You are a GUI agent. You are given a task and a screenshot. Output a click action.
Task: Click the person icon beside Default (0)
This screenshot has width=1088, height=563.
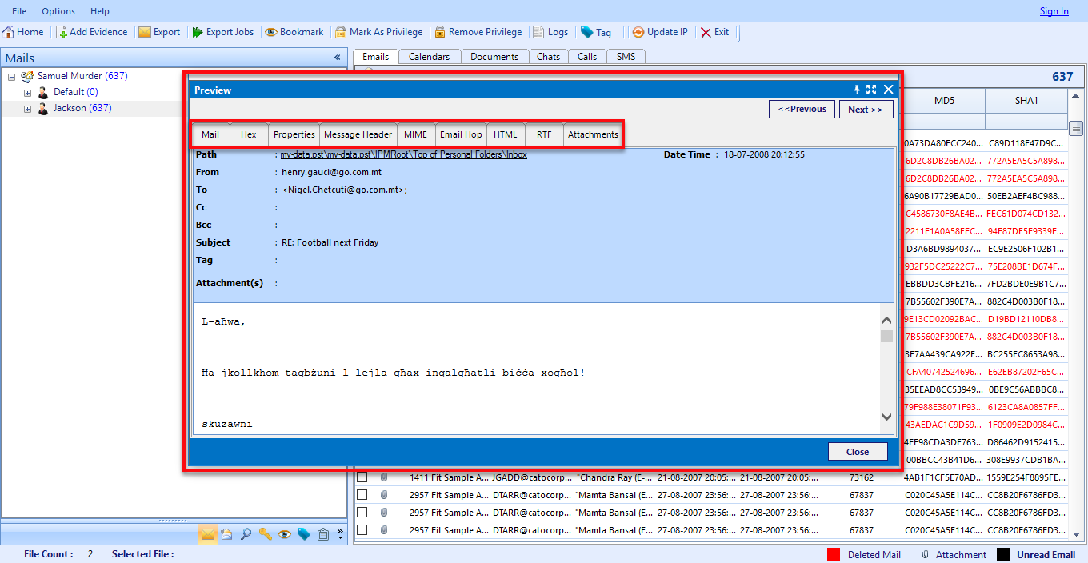pyautogui.click(x=43, y=92)
